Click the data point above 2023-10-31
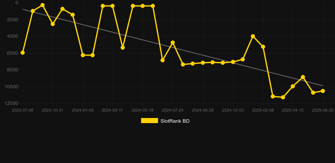The width and height of the screenshot is (335, 163). (x=53, y=24)
